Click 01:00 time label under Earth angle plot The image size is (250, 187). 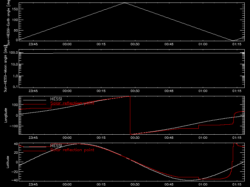(x=203, y=44)
